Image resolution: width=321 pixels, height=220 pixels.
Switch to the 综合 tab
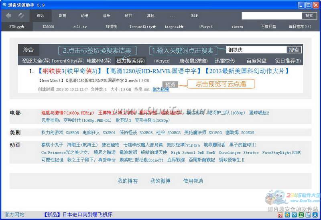click(41, 16)
